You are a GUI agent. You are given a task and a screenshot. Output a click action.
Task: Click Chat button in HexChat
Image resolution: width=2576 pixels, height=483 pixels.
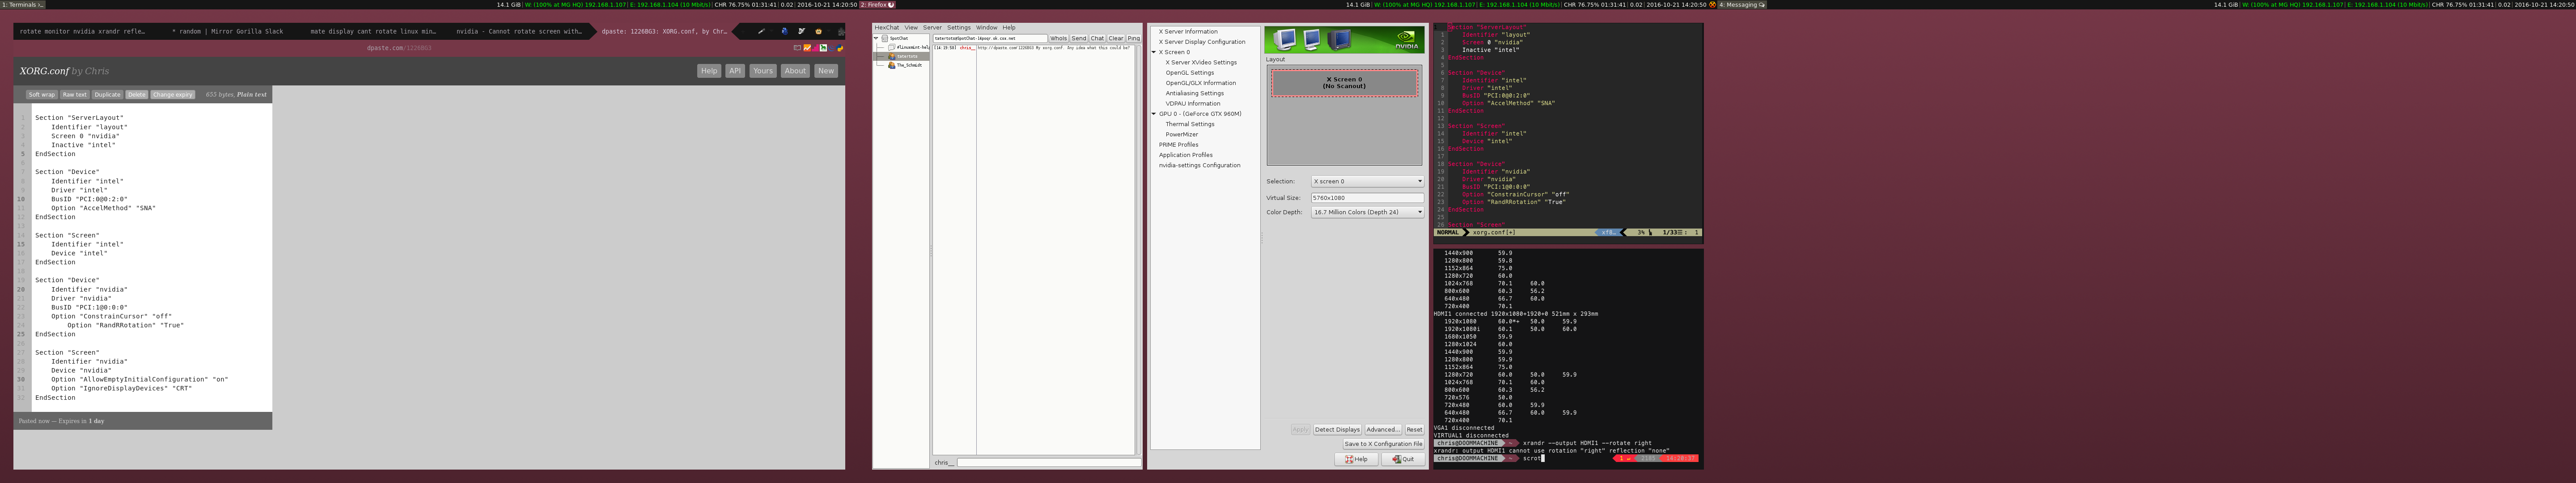click(x=1097, y=38)
